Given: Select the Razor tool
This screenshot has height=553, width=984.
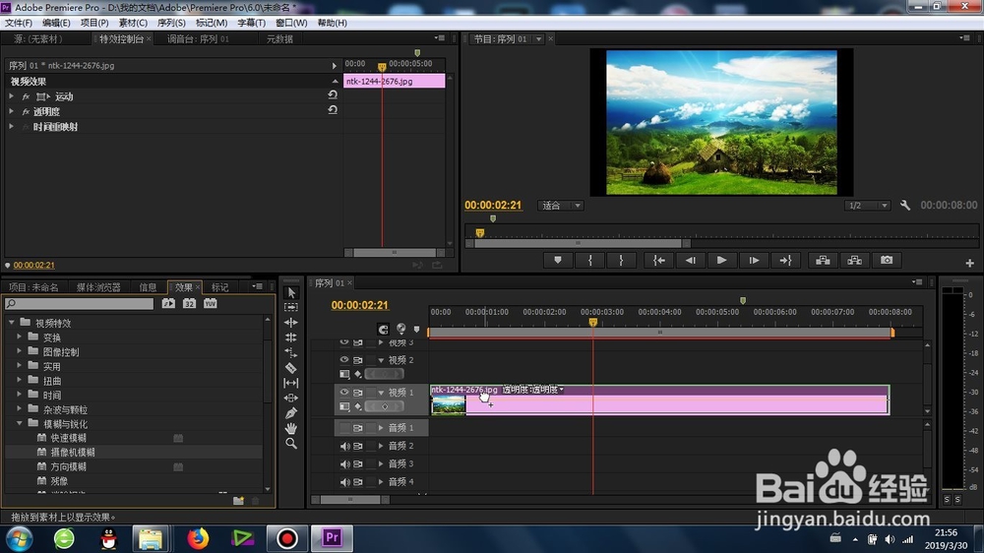Looking at the screenshot, I should [x=290, y=368].
